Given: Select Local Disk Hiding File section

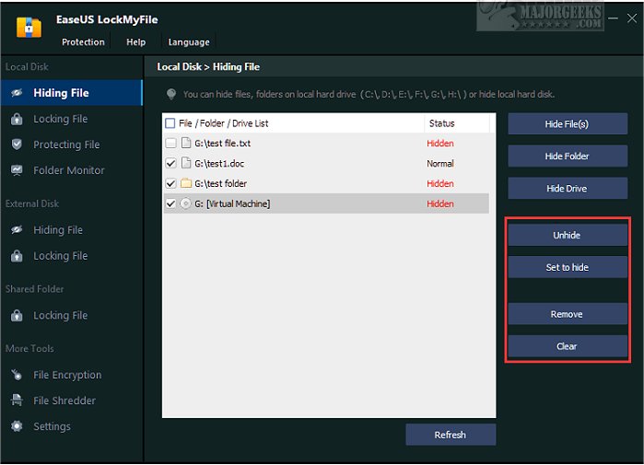Looking at the screenshot, I should [x=72, y=93].
